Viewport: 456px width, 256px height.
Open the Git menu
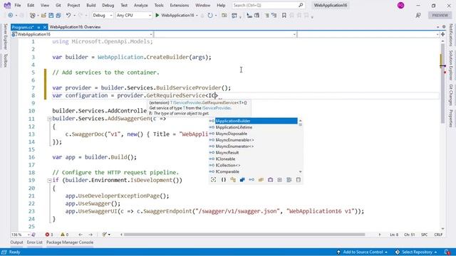58,5
